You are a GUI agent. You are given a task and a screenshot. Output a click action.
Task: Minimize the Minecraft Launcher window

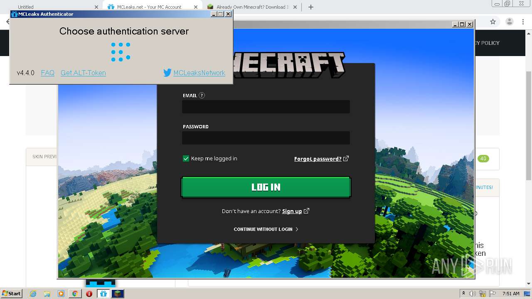pos(455,25)
